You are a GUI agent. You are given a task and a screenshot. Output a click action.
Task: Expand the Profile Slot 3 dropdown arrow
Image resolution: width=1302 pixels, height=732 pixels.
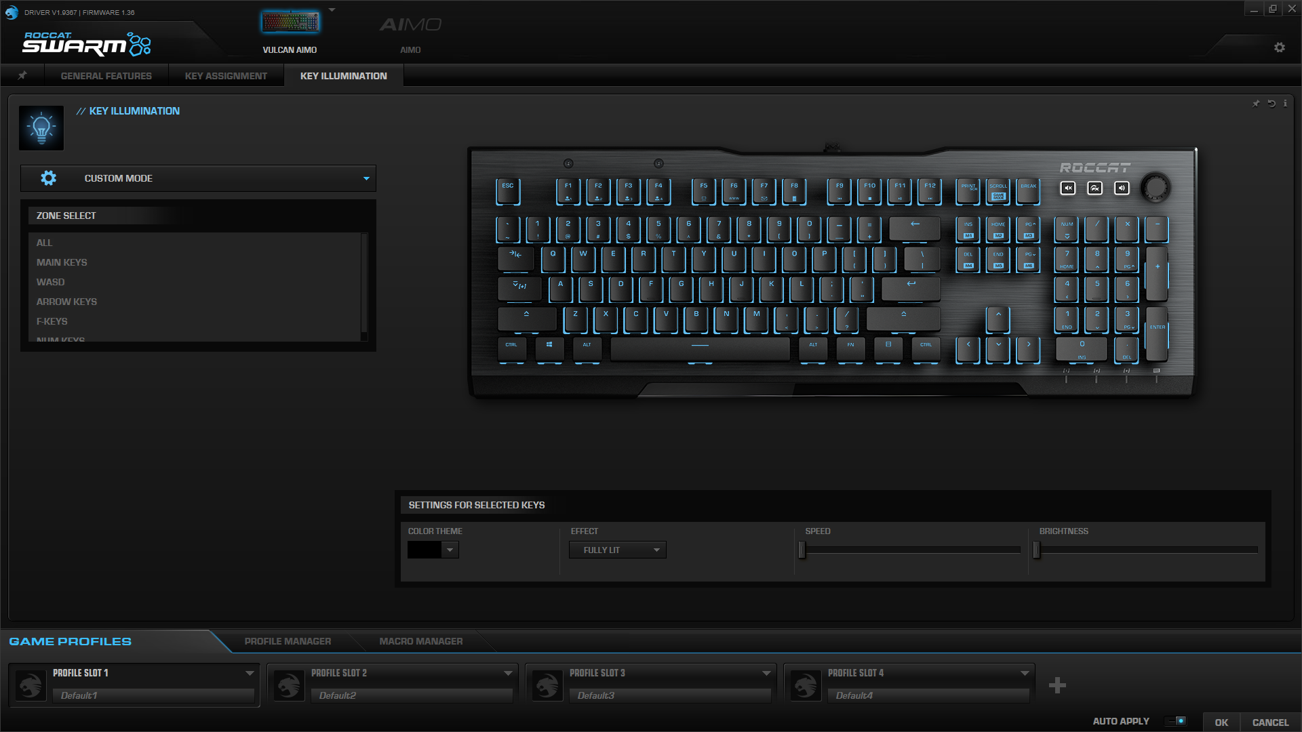pyautogui.click(x=766, y=673)
